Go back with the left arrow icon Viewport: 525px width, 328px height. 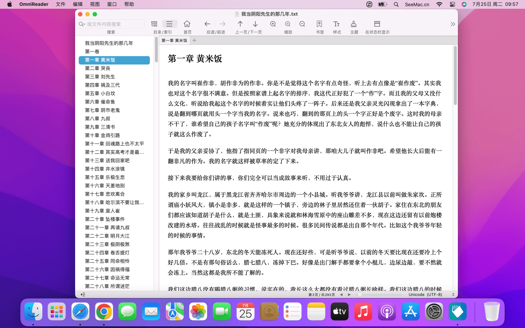207,24
